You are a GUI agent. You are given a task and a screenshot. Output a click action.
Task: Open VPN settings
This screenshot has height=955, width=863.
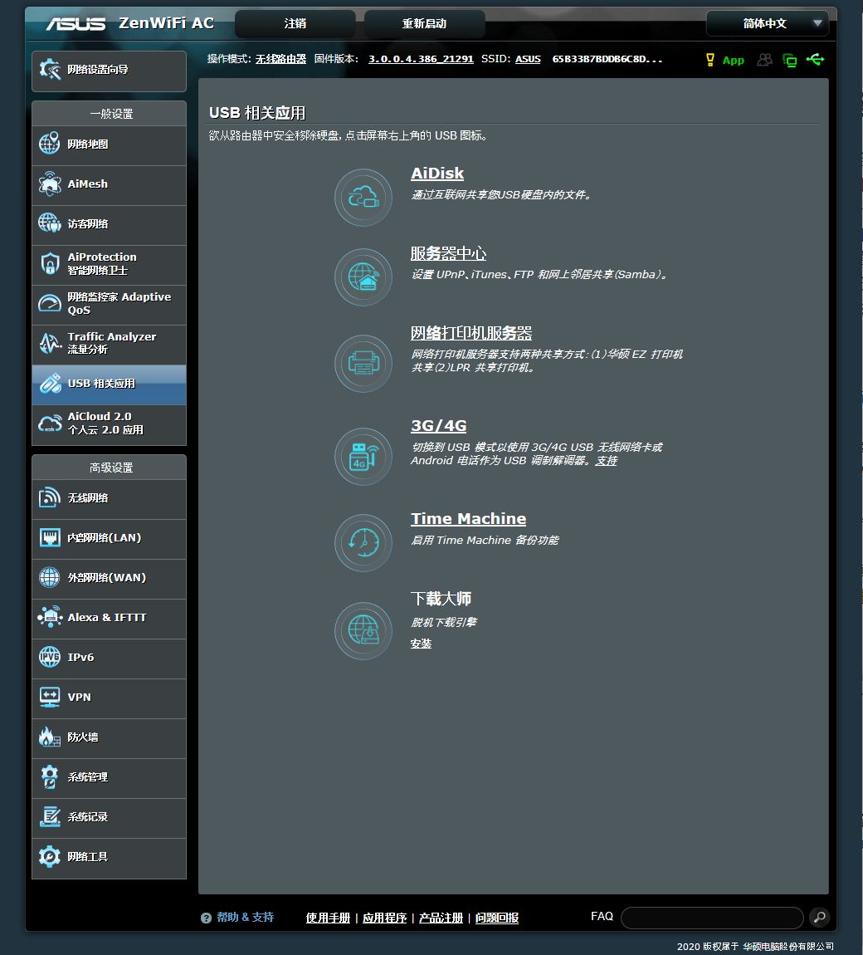click(x=109, y=698)
